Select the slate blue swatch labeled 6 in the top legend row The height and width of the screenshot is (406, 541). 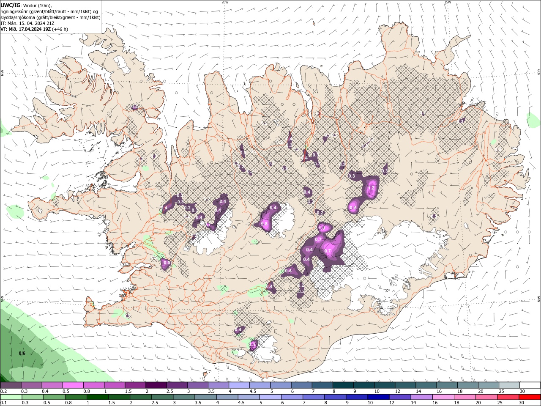(x=302, y=385)
